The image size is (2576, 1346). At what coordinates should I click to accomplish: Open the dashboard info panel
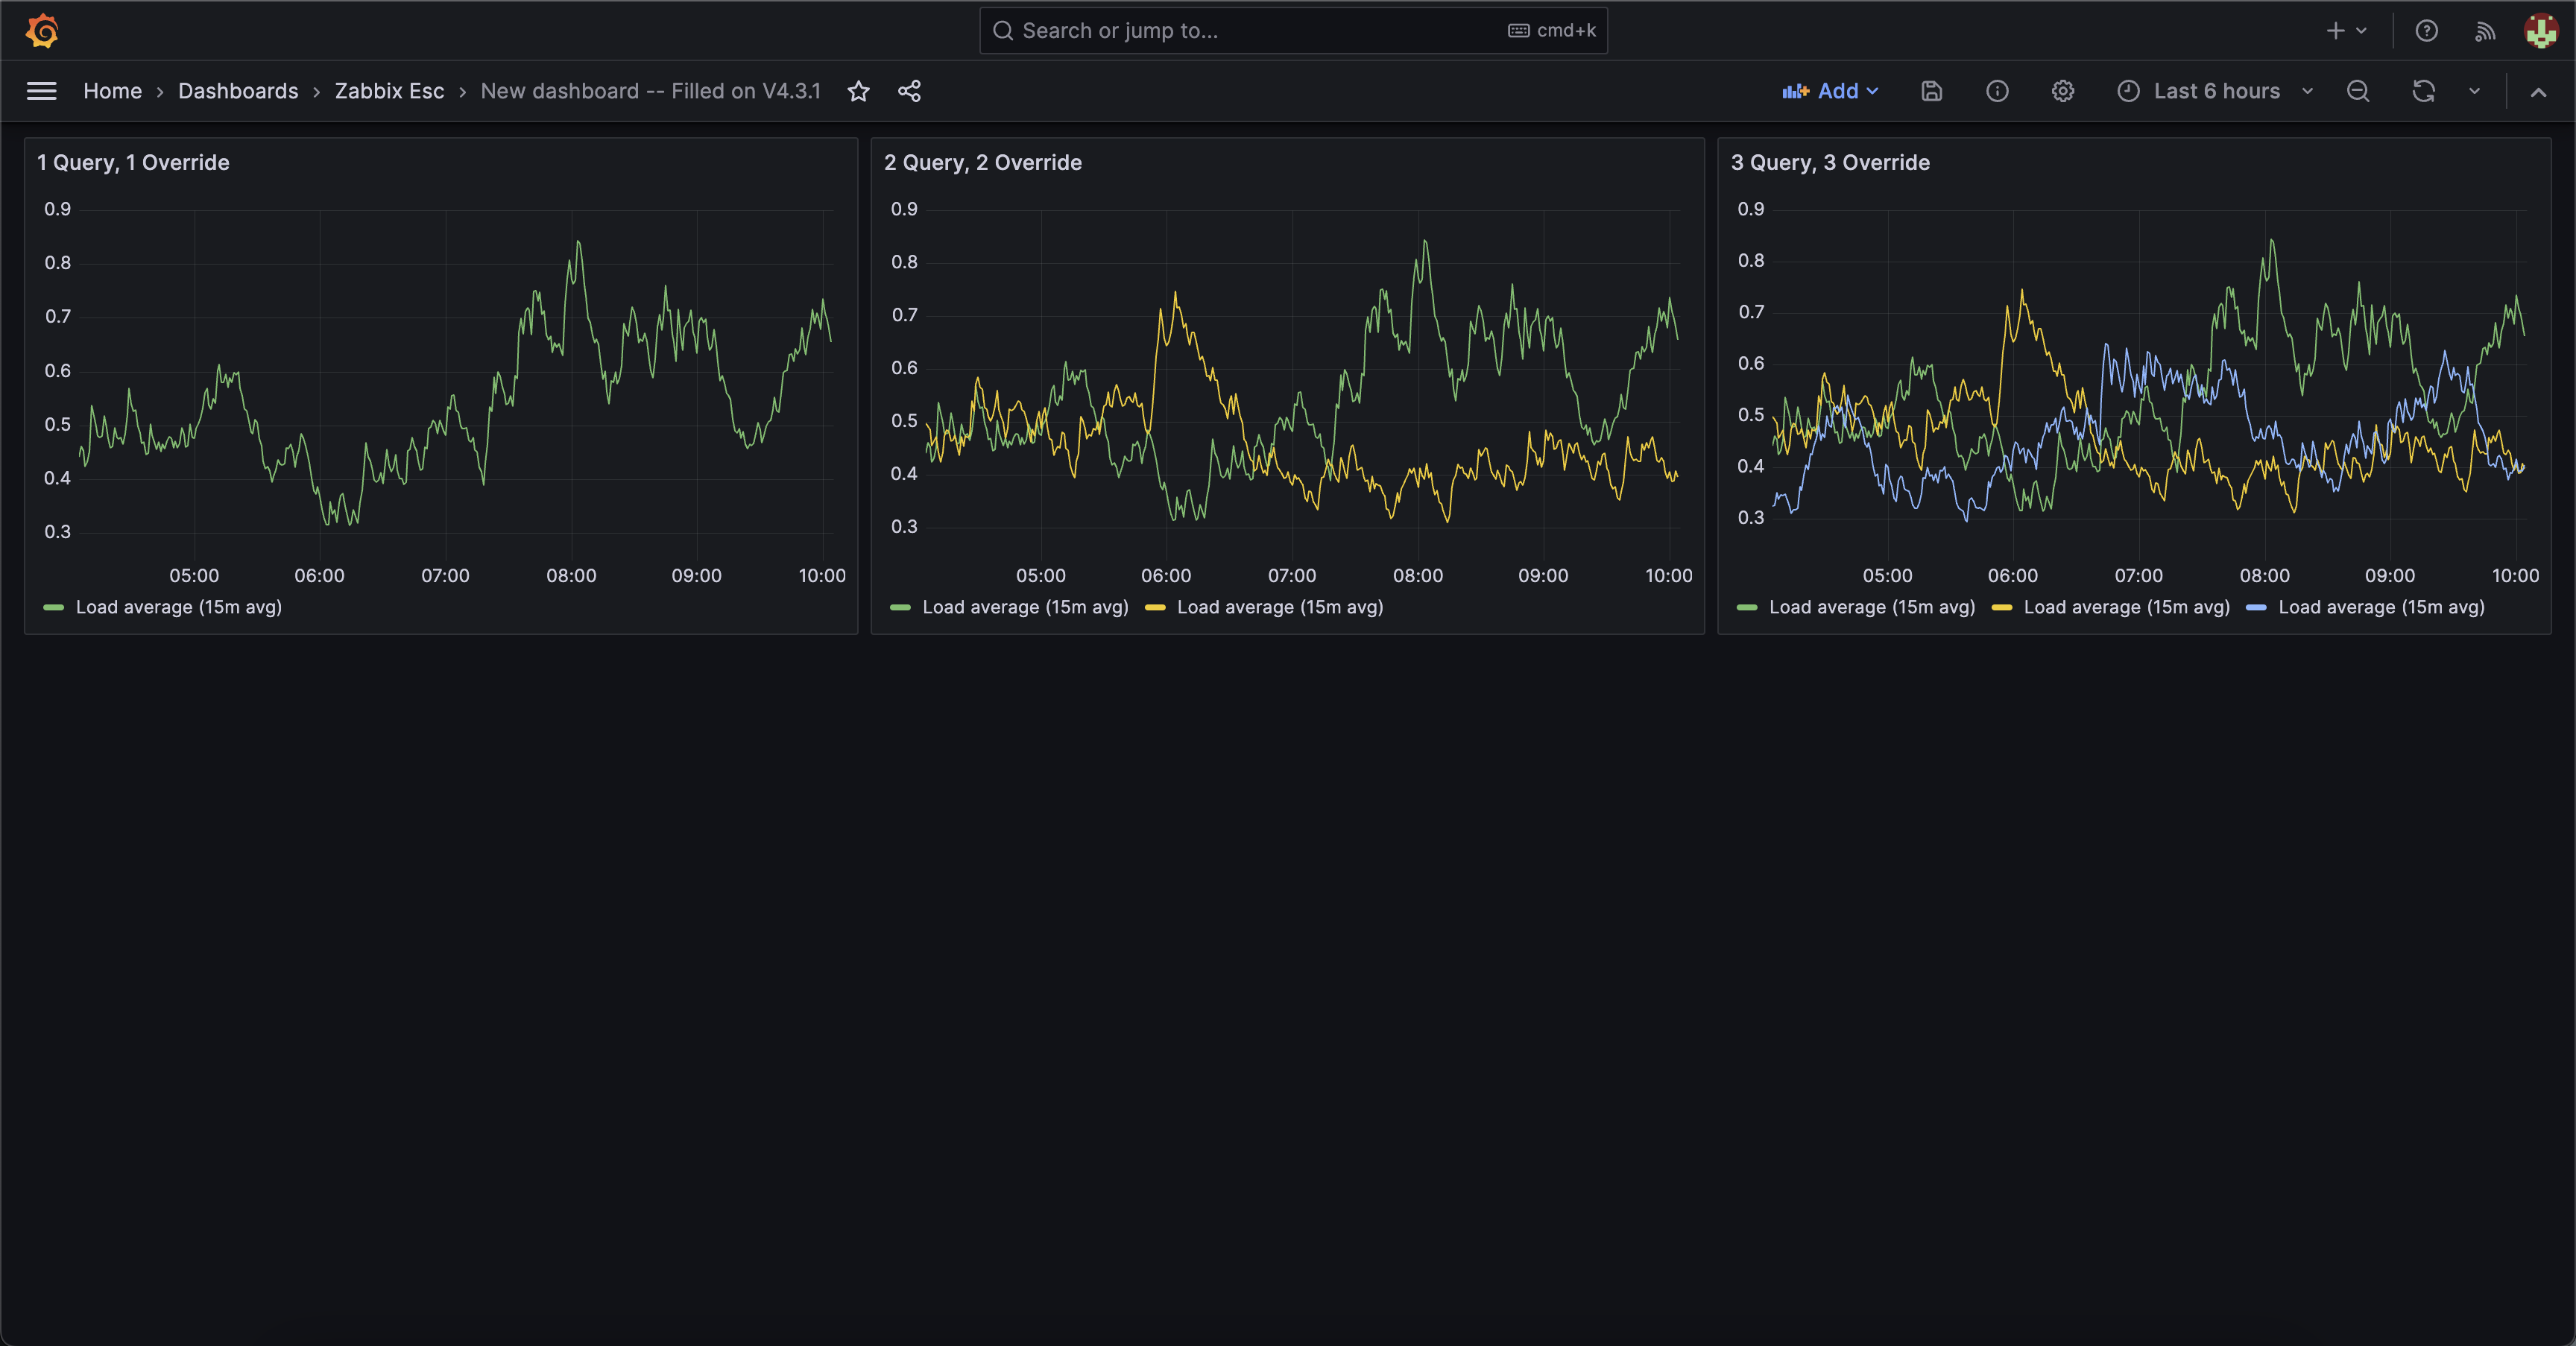1997,91
